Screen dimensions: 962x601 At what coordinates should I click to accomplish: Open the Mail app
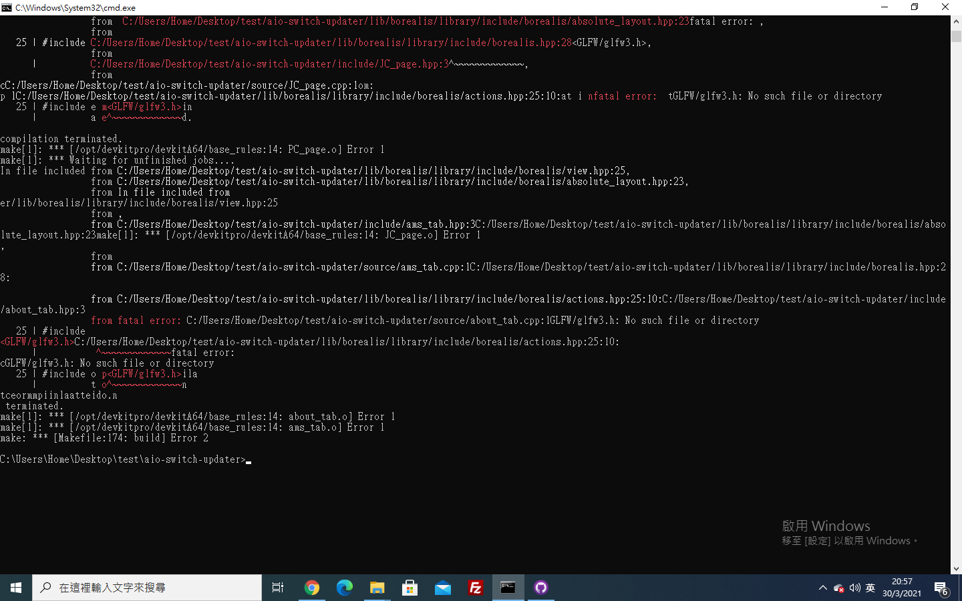442,588
